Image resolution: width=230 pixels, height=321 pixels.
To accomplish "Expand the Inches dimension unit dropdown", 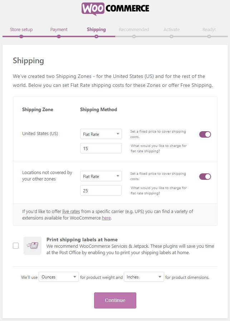I will tap(144, 277).
